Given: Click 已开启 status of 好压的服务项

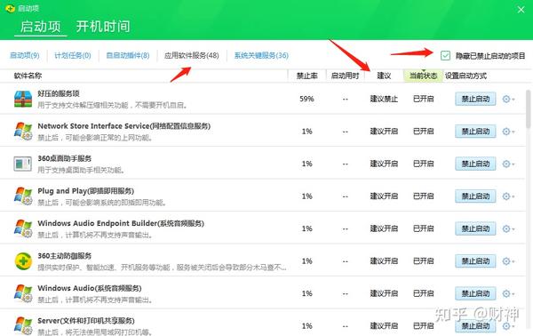Looking at the screenshot, I should (x=423, y=99).
